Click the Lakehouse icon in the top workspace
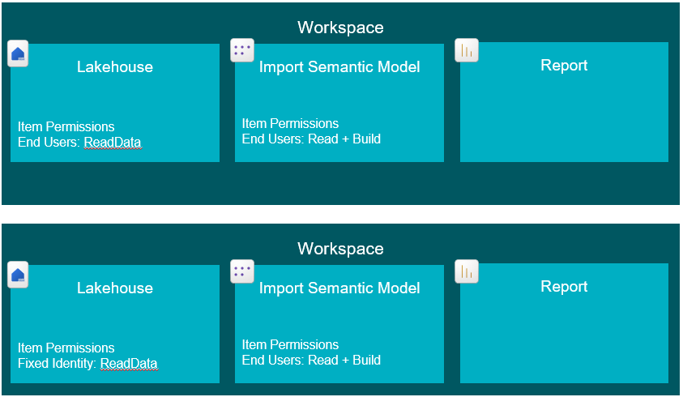 click(x=18, y=53)
